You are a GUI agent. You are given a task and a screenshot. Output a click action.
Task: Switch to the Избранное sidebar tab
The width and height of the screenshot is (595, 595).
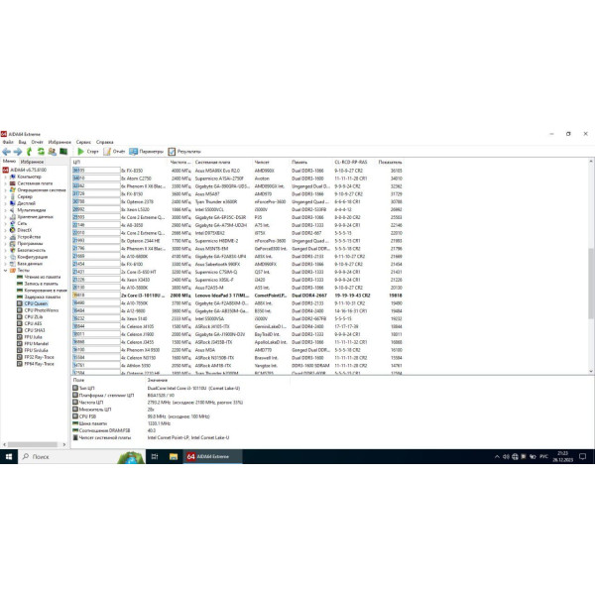(x=32, y=162)
